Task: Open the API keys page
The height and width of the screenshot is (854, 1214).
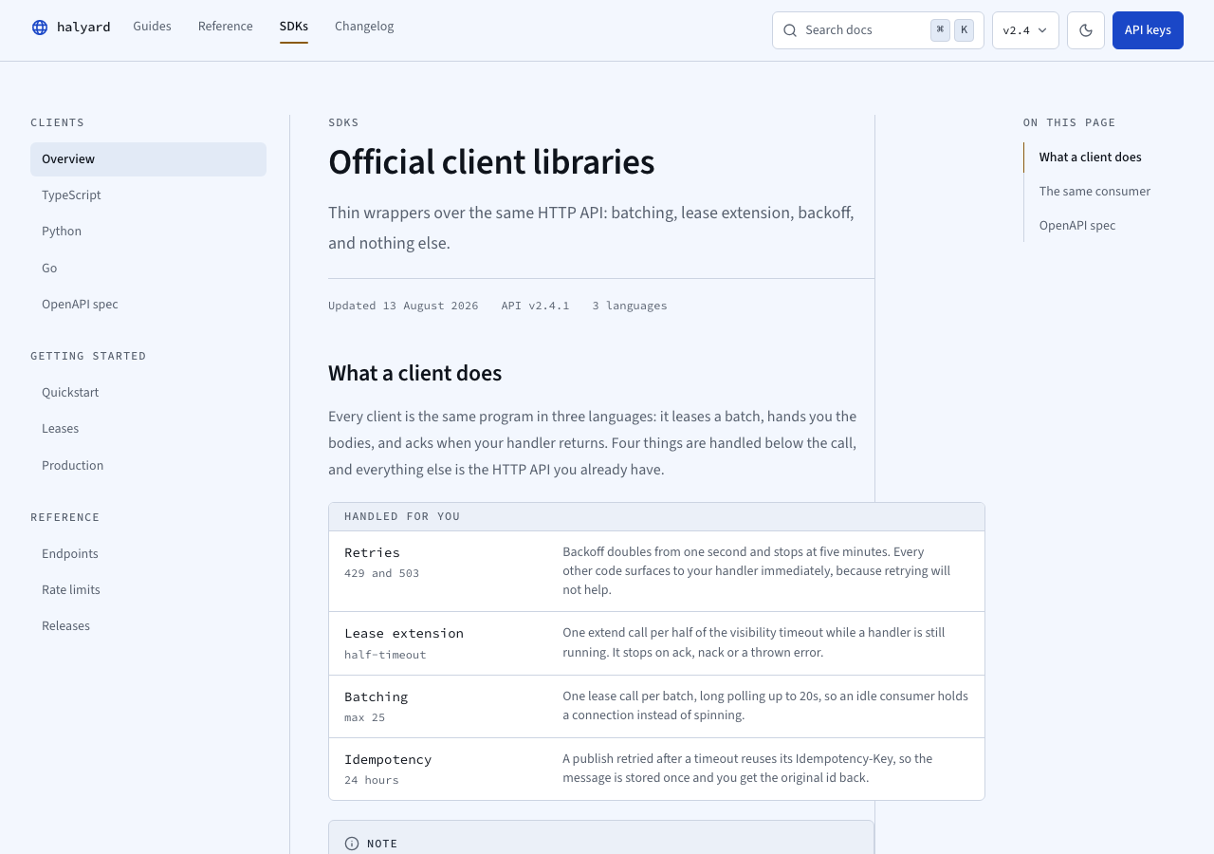Action: (1148, 30)
